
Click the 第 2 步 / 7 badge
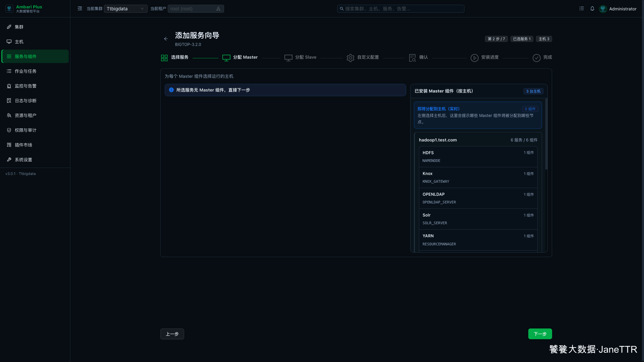tap(496, 39)
